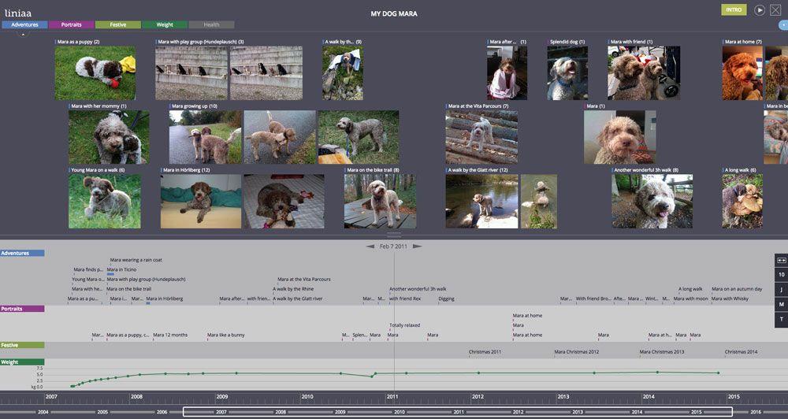Click the Portraits track label in timeline
This screenshot has width=788, height=419.
point(22,309)
